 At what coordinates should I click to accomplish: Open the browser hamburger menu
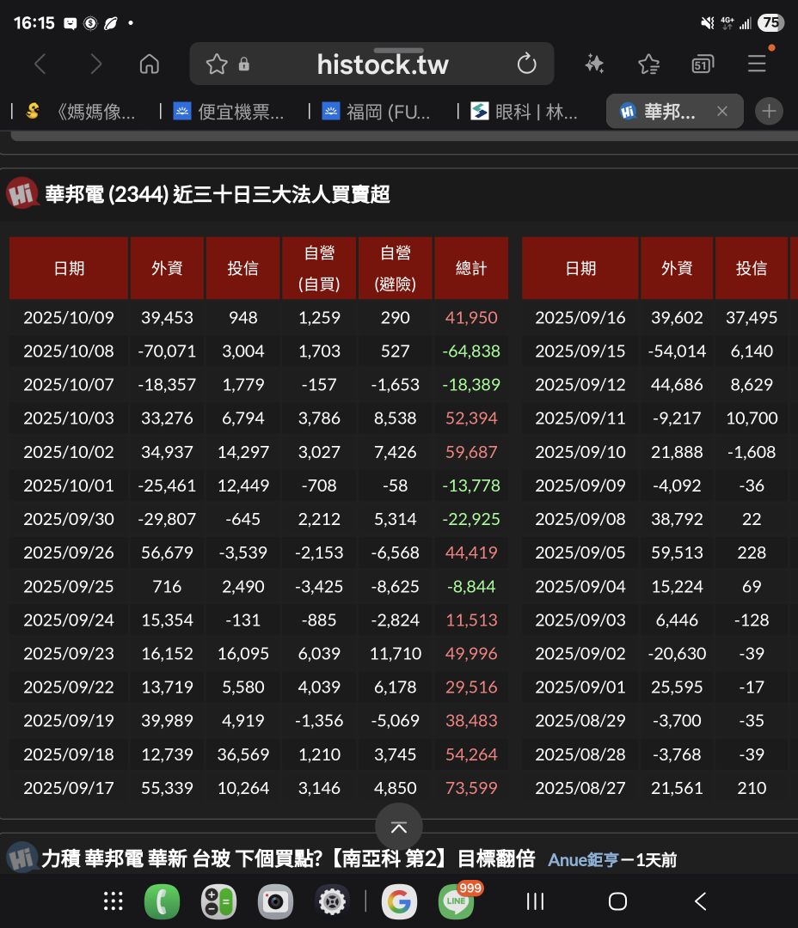point(757,64)
